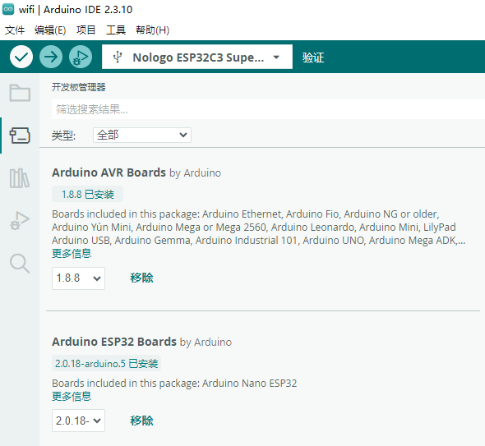The height and width of the screenshot is (446, 485).
Task: Open the 文件 menu
Action: pos(15,30)
